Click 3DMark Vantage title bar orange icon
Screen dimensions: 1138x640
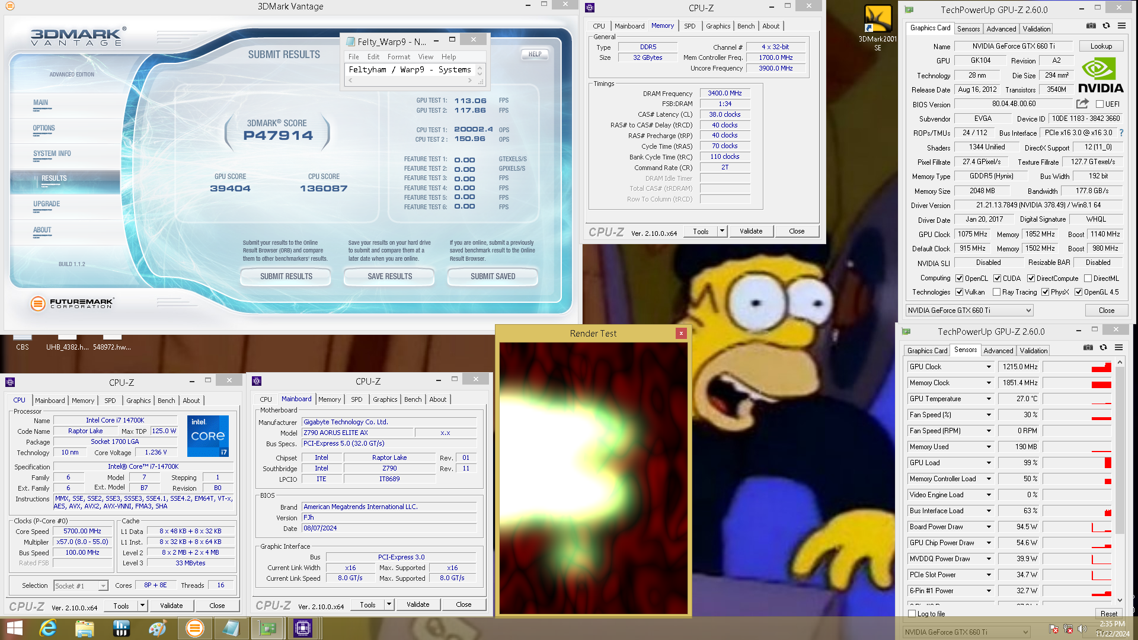[x=10, y=7]
